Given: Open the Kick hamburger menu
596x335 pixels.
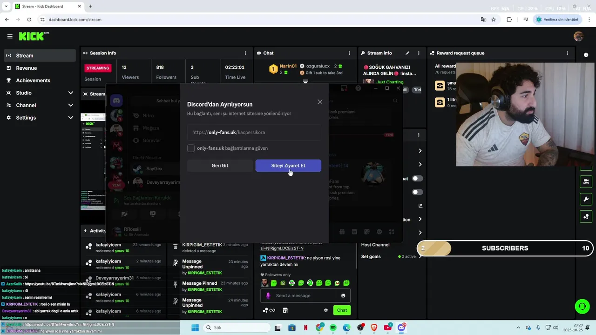Looking at the screenshot, I should pos(10,36).
